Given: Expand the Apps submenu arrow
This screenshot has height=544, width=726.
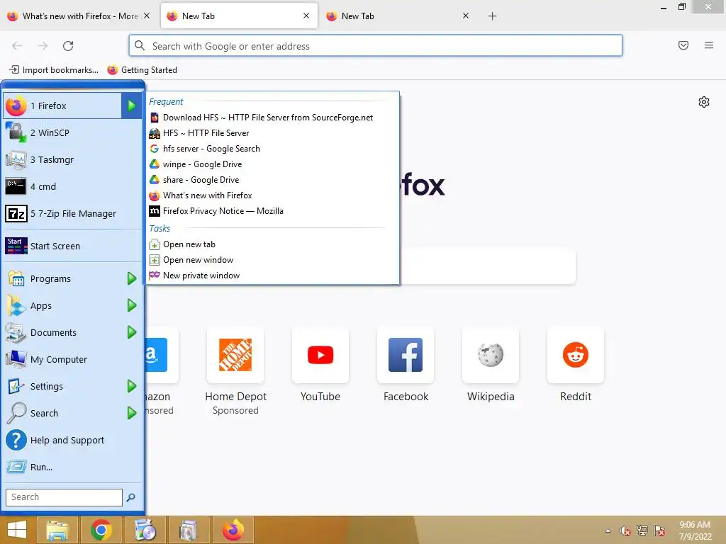Looking at the screenshot, I should coord(132,305).
